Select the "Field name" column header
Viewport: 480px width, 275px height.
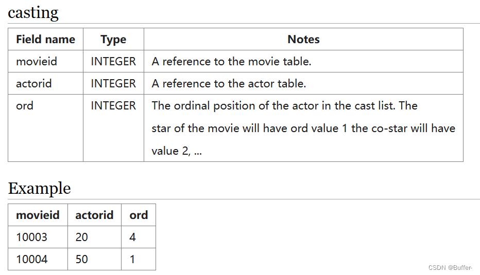[x=45, y=40]
